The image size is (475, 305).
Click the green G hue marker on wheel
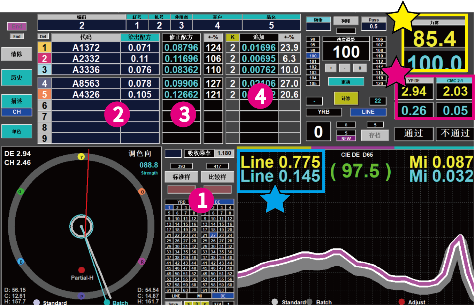pyautogui.click(x=21, y=191)
